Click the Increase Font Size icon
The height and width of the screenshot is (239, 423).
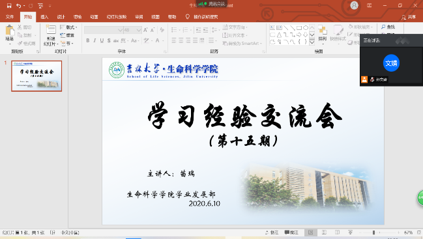[145, 30]
